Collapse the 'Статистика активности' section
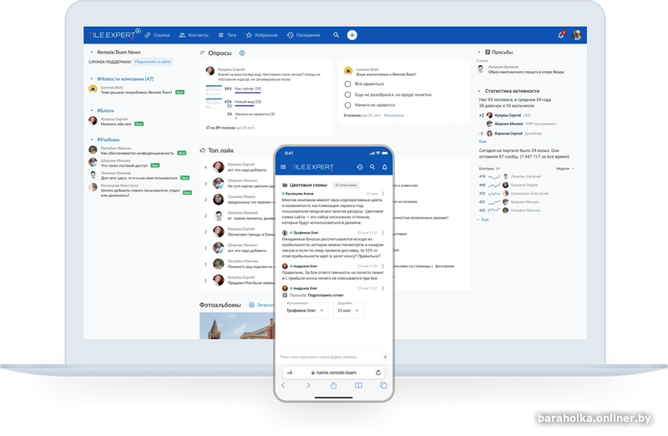 click(479, 90)
